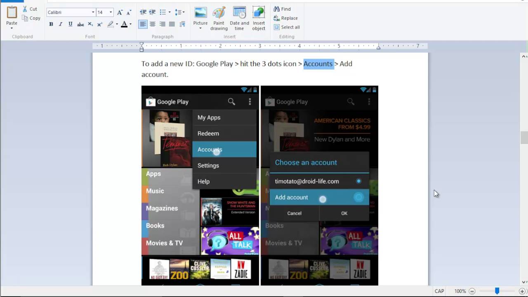Image resolution: width=528 pixels, height=297 pixels.
Task: Click the "100%" zoom level text
Action: [x=460, y=291]
